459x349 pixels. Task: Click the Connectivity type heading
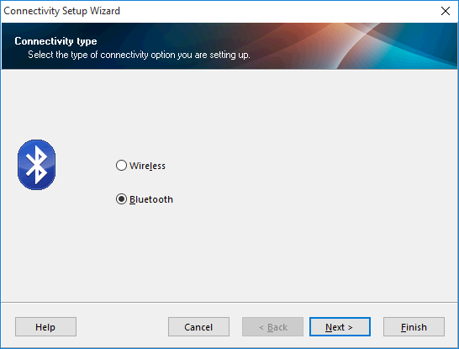[x=55, y=41]
